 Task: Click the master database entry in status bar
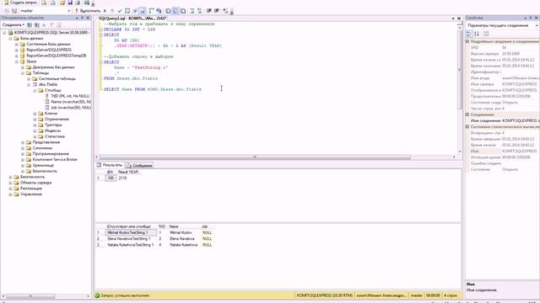(x=416, y=295)
